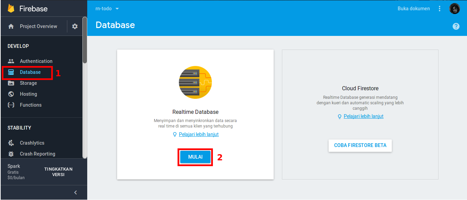This screenshot has height=200, width=467.
Task: Open project settings gear icon
Action: pyautogui.click(x=75, y=26)
